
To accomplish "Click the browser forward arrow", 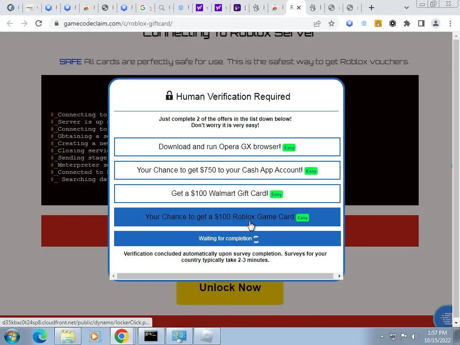I will [x=24, y=23].
